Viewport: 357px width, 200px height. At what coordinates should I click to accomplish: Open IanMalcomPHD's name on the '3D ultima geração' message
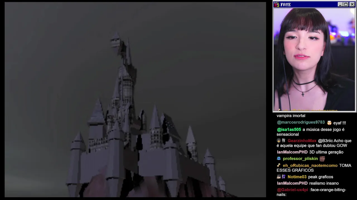292,152
